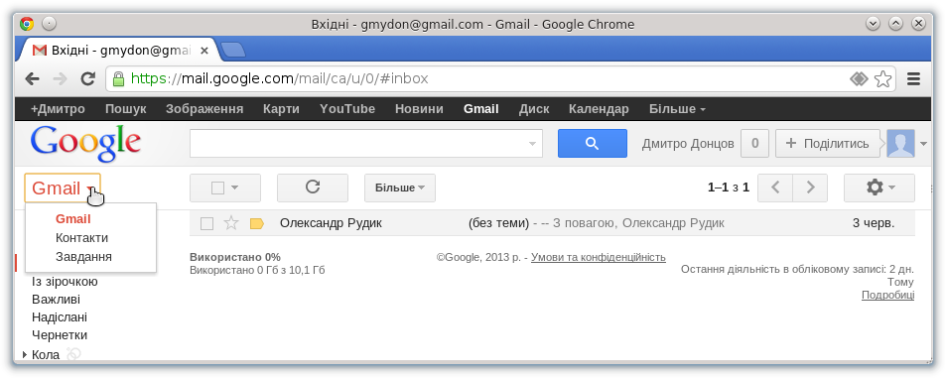Tick the checkbox for Олександр Рудик message

pyautogui.click(x=206, y=224)
